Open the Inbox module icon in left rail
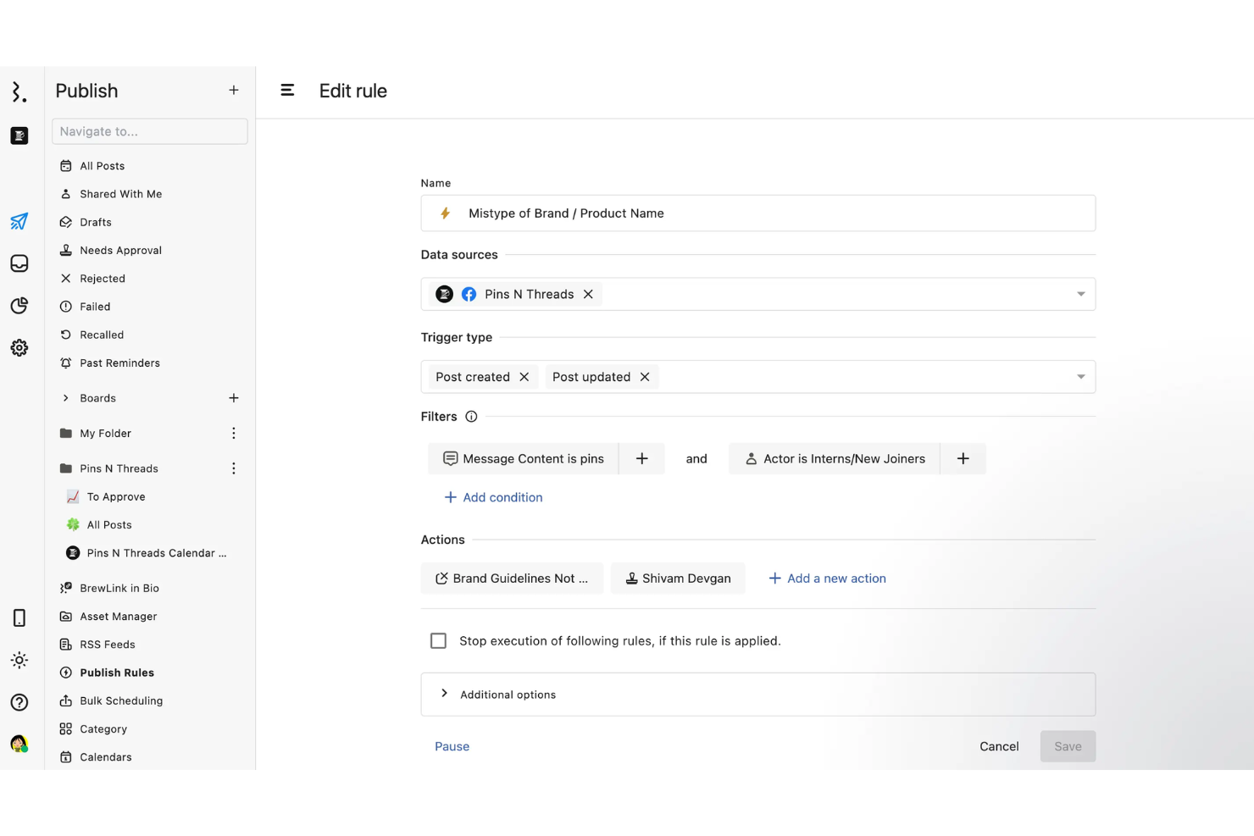 (19, 263)
